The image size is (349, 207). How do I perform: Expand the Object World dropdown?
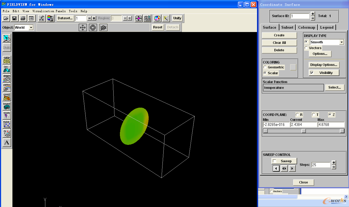[x=31, y=28]
